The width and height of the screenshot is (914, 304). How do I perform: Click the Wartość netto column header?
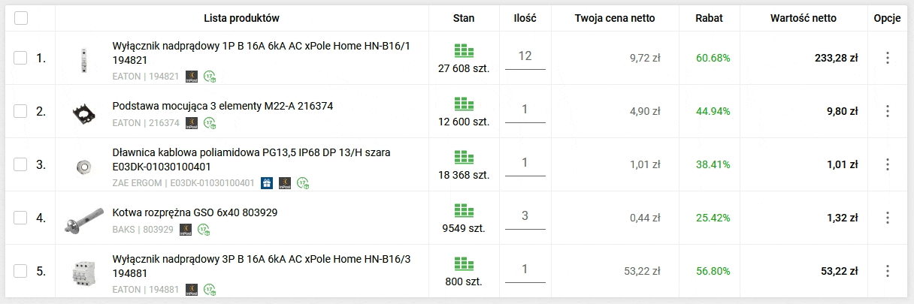tap(803, 18)
